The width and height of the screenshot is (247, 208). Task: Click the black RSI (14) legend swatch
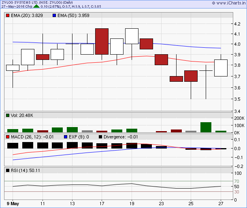[8, 170]
